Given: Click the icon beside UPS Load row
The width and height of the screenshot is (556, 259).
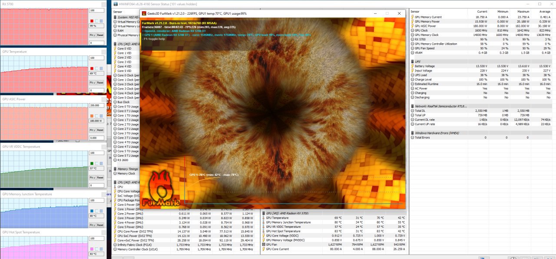Looking at the screenshot, I should click(412, 75).
